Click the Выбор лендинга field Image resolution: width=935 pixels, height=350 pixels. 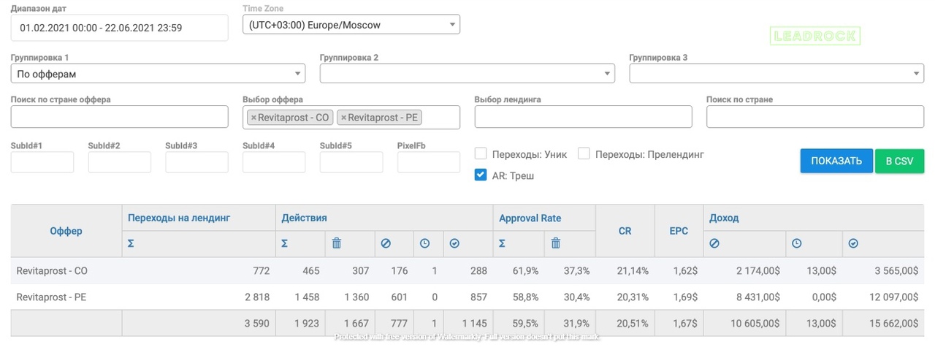click(x=583, y=117)
